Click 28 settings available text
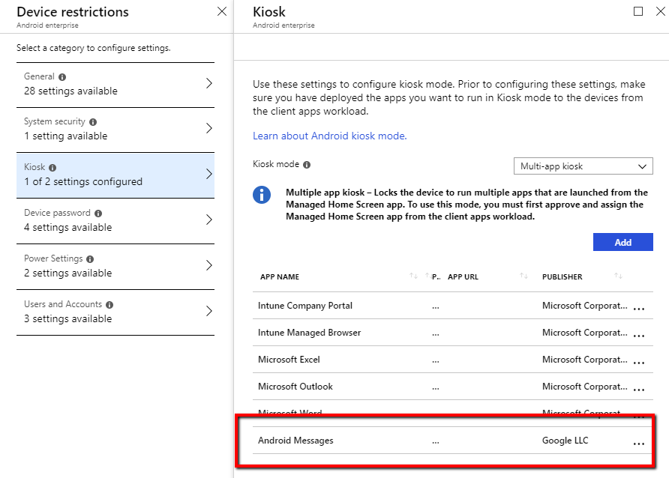 pos(70,91)
